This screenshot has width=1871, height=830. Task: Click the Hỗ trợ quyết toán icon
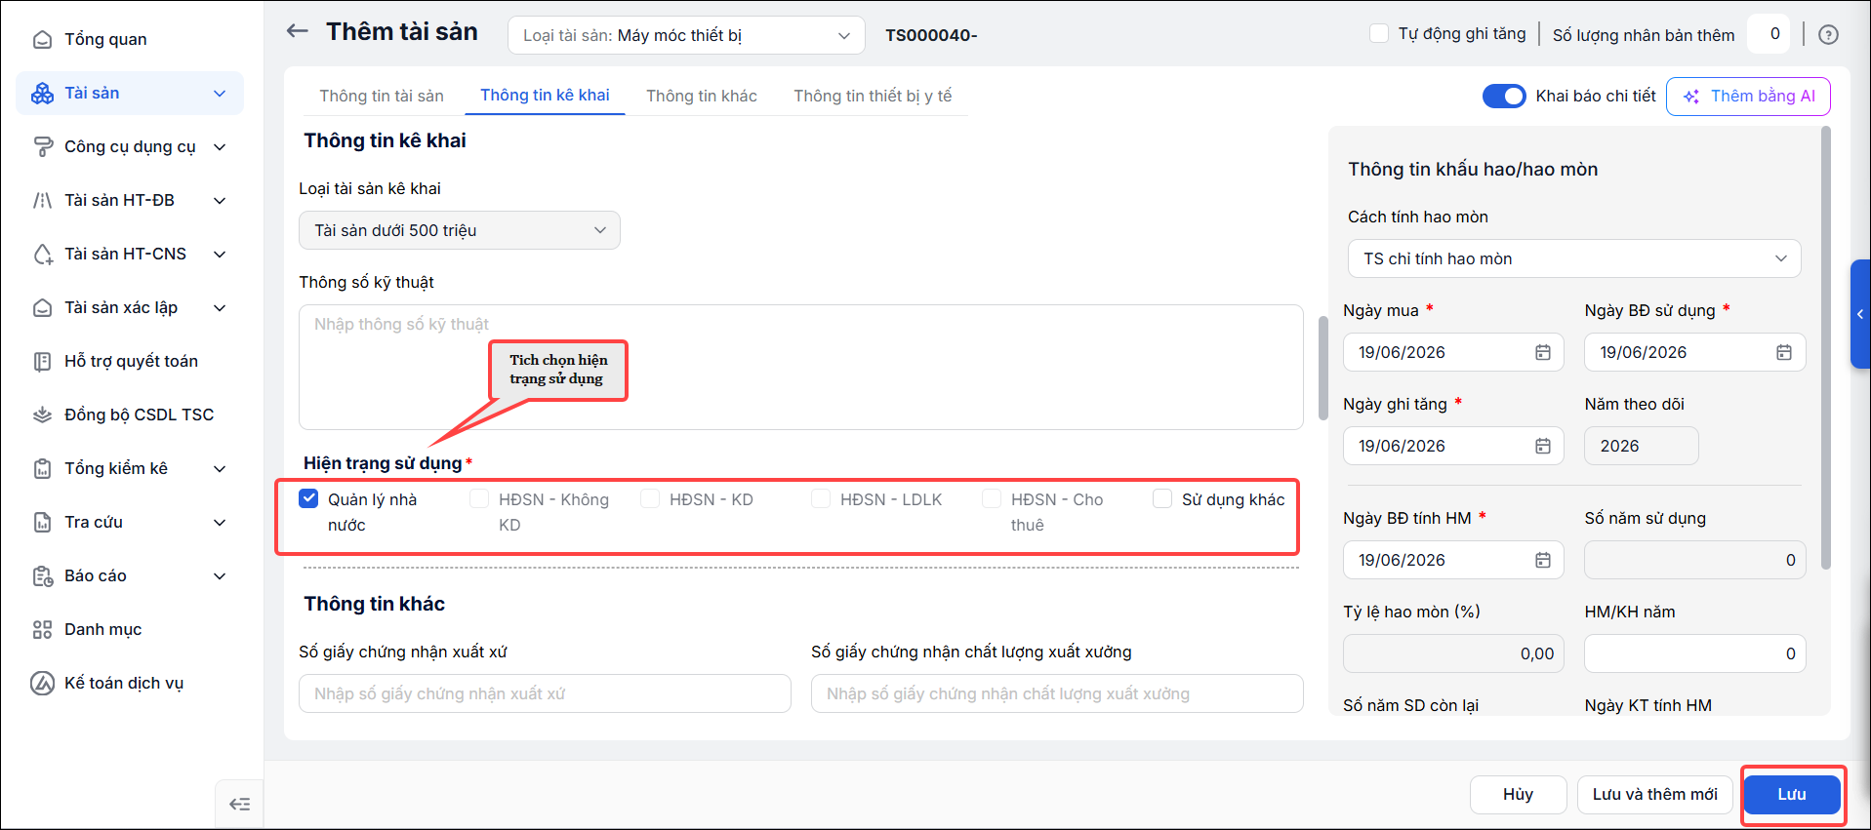tap(43, 361)
